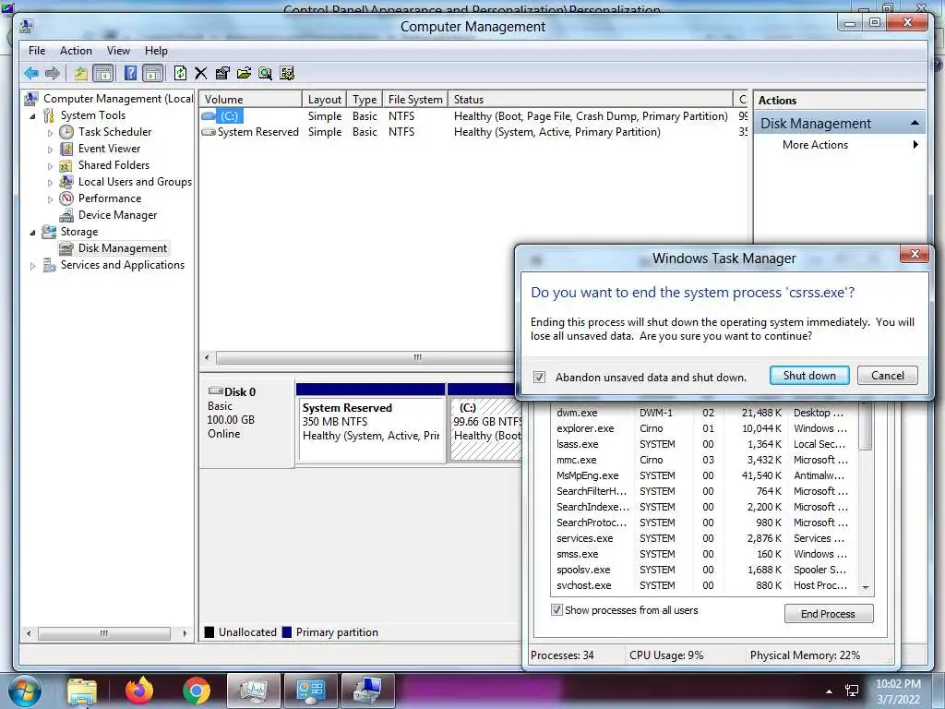The height and width of the screenshot is (709, 945).
Task: Select the MsMpEng.exe process row
Action: click(703, 475)
